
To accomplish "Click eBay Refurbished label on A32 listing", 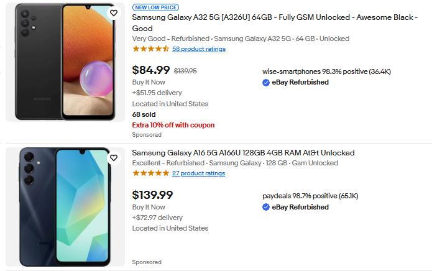I will 300,82.
